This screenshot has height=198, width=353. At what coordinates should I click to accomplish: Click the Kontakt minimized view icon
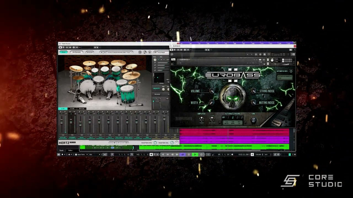click(269, 54)
